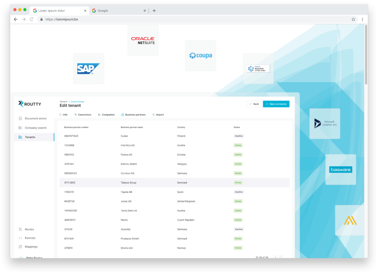Bookmark this page with the star icon
378x274 pixels.
point(353,19)
